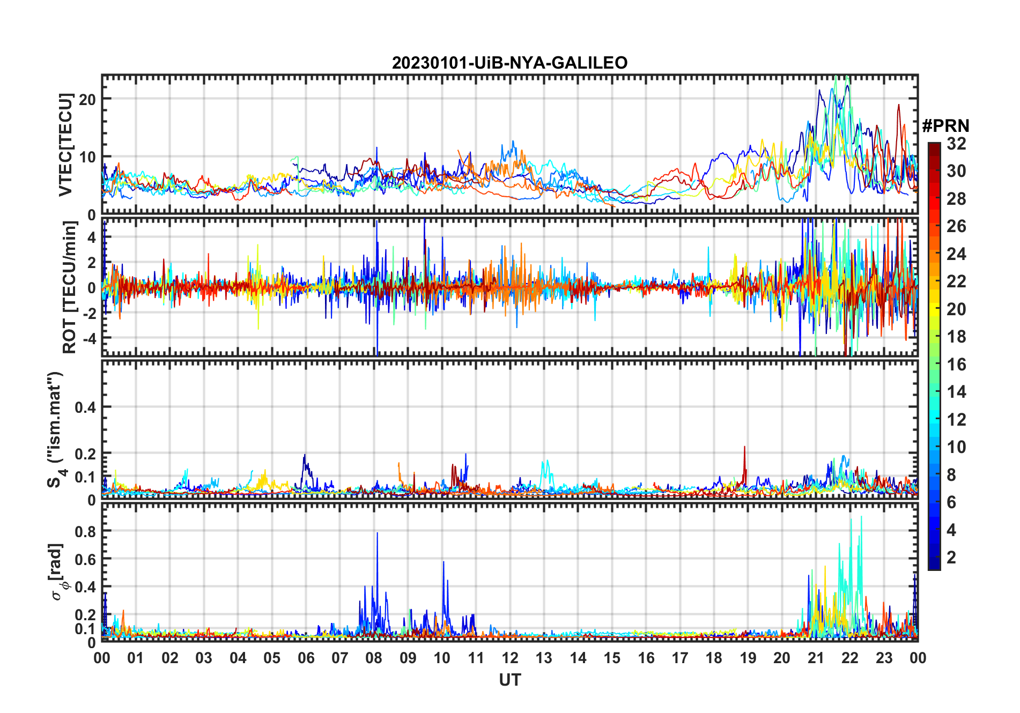
Task: Click colorbar tick label 2
Action: coord(951,557)
